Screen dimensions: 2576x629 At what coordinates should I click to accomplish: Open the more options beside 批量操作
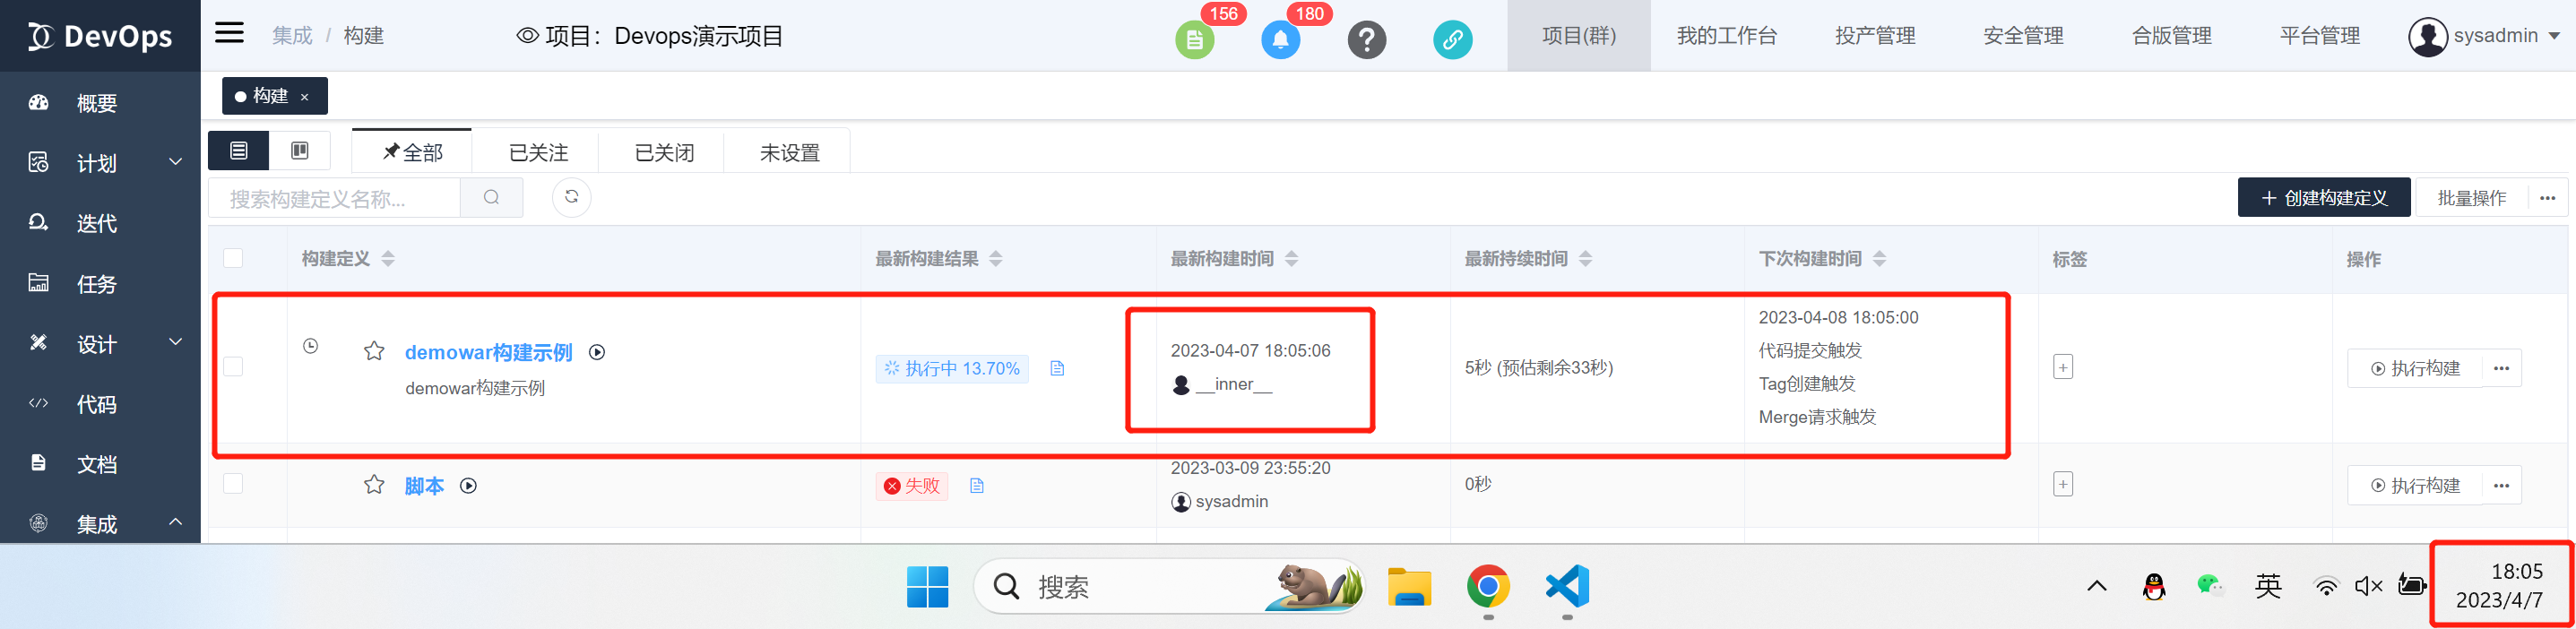point(2547,198)
